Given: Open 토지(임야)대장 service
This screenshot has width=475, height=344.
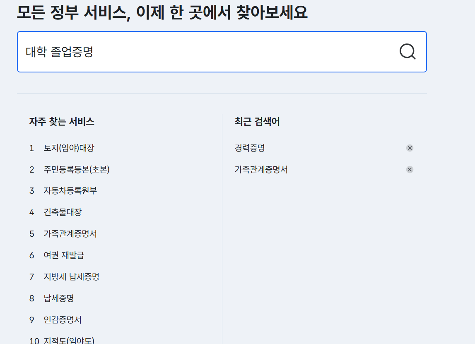Looking at the screenshot, I should [x=69, y=148].
